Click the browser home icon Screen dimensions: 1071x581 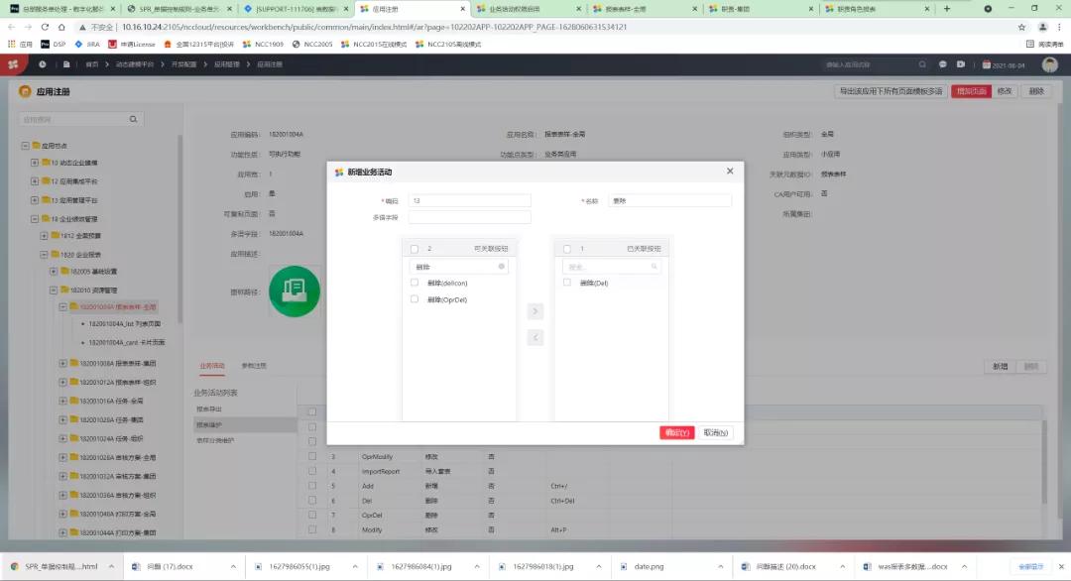[x=61, y=27]
